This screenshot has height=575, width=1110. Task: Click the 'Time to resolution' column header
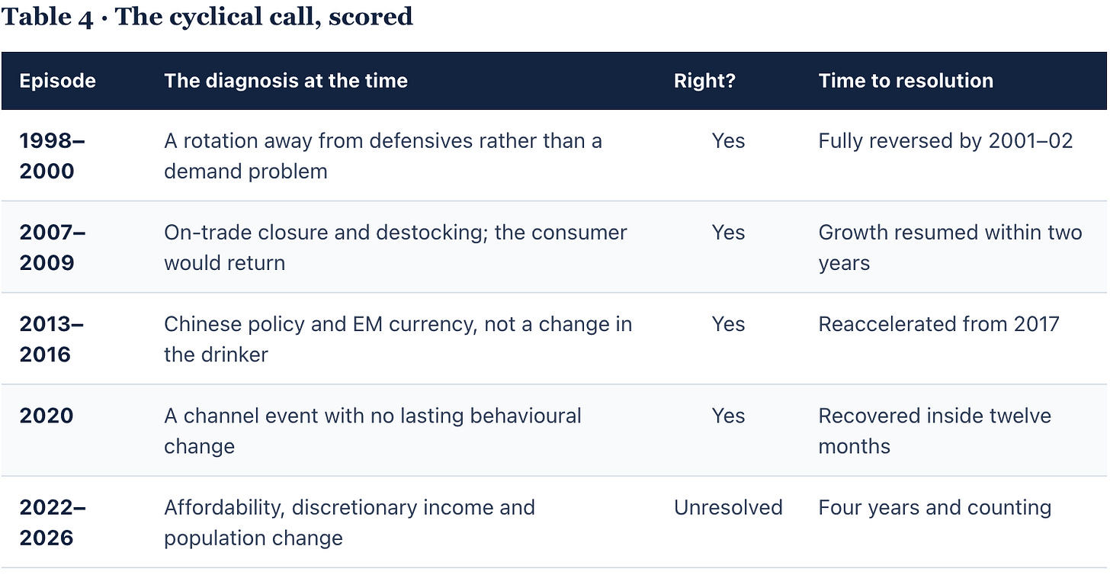[906, 81]
